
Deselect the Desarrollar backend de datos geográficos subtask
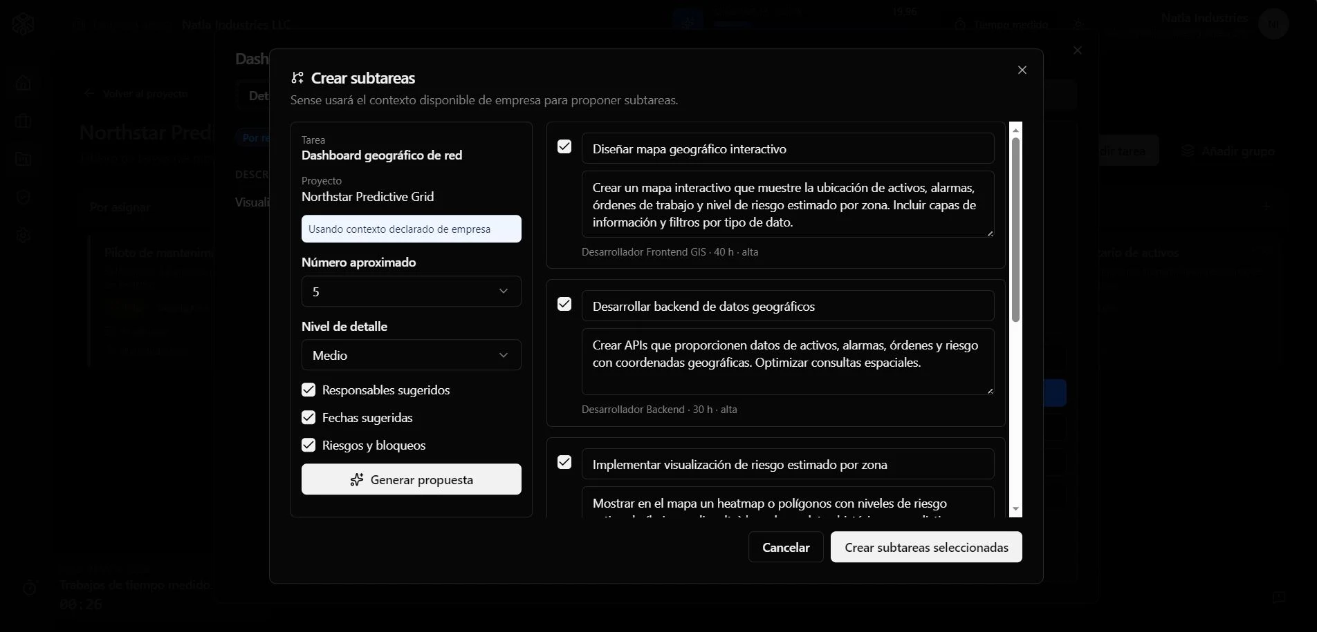(564, 304)
